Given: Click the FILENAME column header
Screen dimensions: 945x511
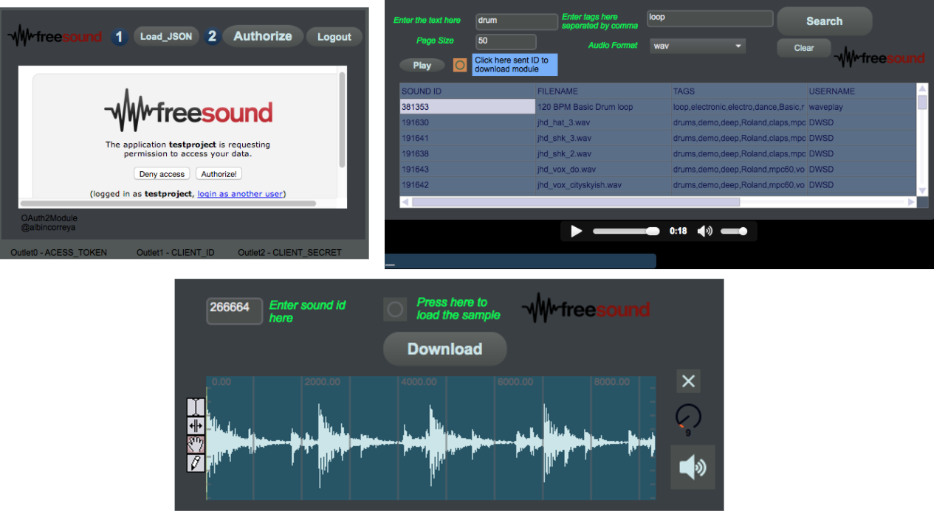Looking at the screenshot, I should pyautogui.click(x=603, y=91).
